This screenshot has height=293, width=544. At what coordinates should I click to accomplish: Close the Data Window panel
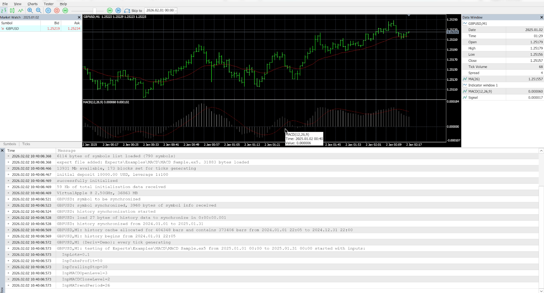point(542,17)
